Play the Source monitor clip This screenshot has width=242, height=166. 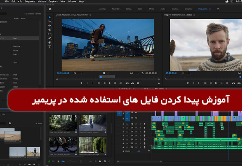point(110,83)
